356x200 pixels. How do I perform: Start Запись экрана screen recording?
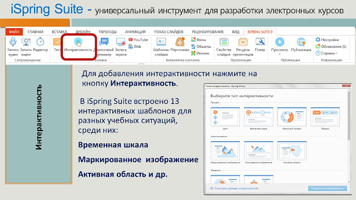pos(121,47)
